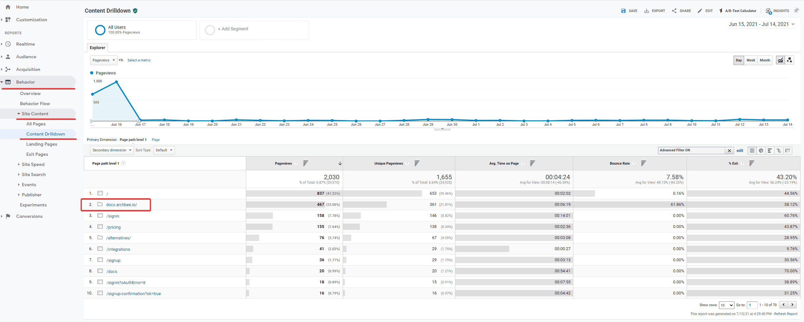Open the Insights panel icon
804x322 pixels.
768,11
